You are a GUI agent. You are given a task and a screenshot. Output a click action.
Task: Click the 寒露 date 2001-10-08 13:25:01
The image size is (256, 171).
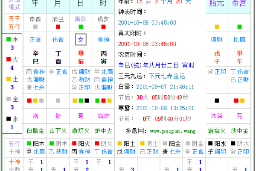pyautogui.click(x=165, y=108)
